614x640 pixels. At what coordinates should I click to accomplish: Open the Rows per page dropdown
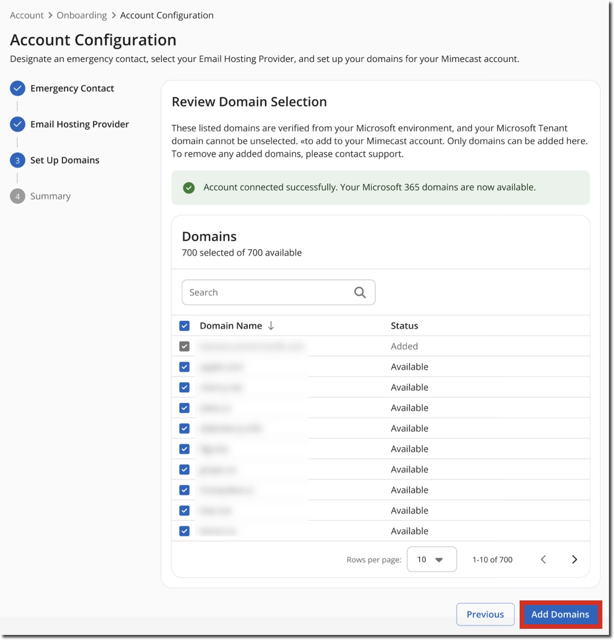click(431, 559)
